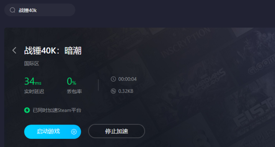Image resolution: width=275 pixels, height=147 pixels.
Task: Stop acceleration with 停止加速 button
Action: tap(117, 131)
